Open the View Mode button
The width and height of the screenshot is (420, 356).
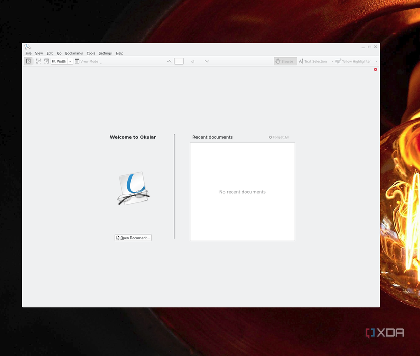pos(87,62)
